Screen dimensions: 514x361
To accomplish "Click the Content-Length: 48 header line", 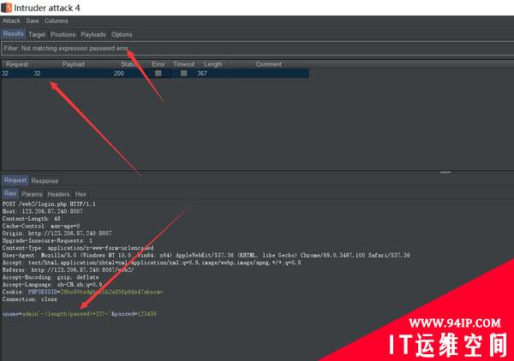I will coord(32,219).
